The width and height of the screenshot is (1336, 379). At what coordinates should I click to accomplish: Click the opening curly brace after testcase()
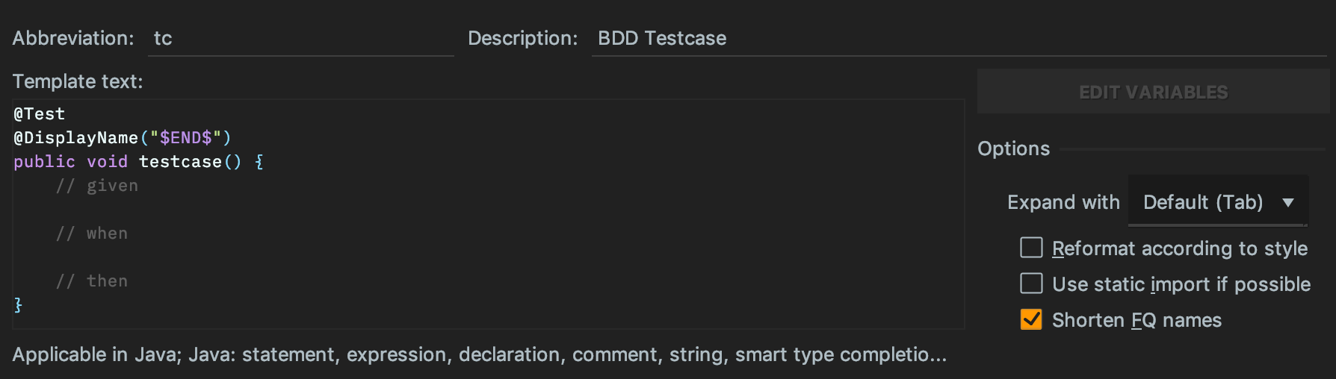(x=259, y=161)
